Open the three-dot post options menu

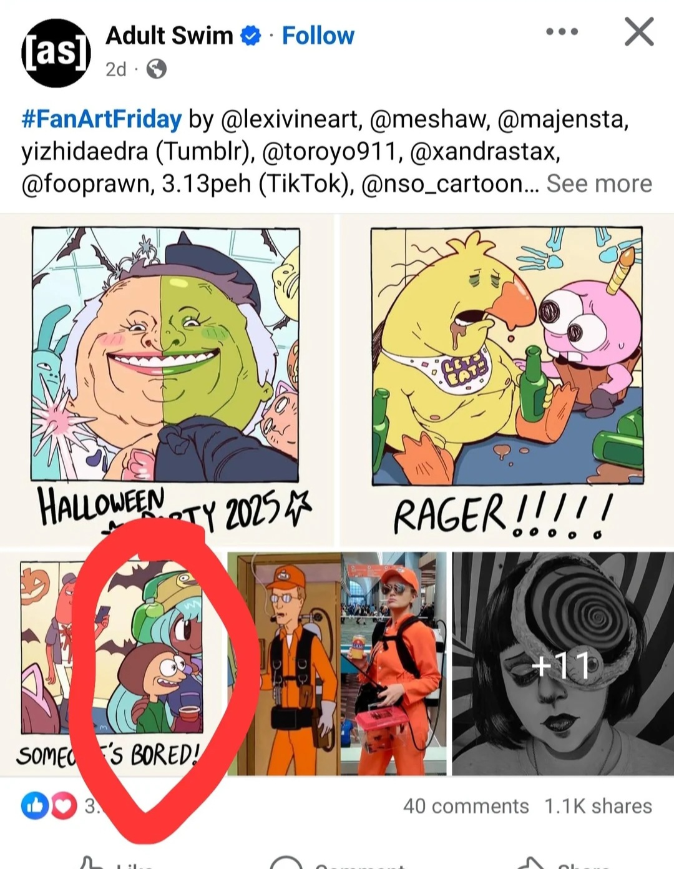click(562, 31)
